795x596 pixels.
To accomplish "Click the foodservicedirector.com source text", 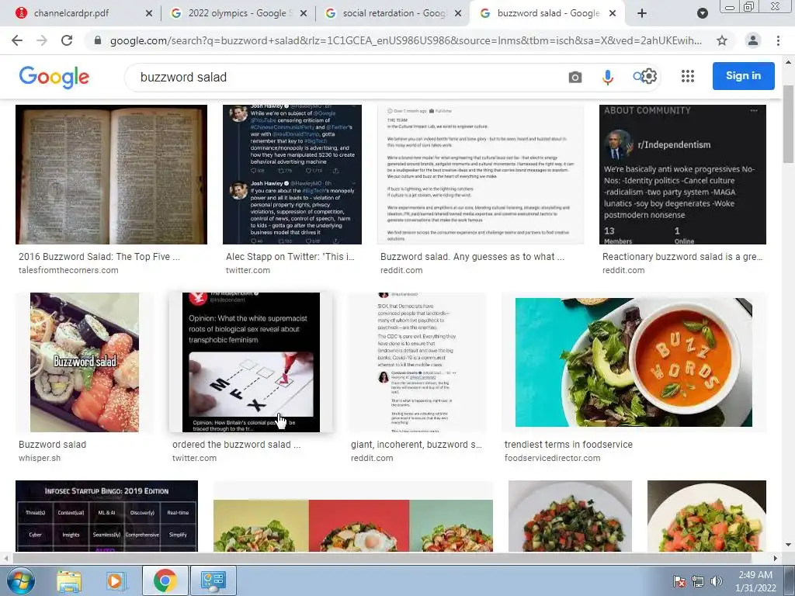I will point(552,458).
